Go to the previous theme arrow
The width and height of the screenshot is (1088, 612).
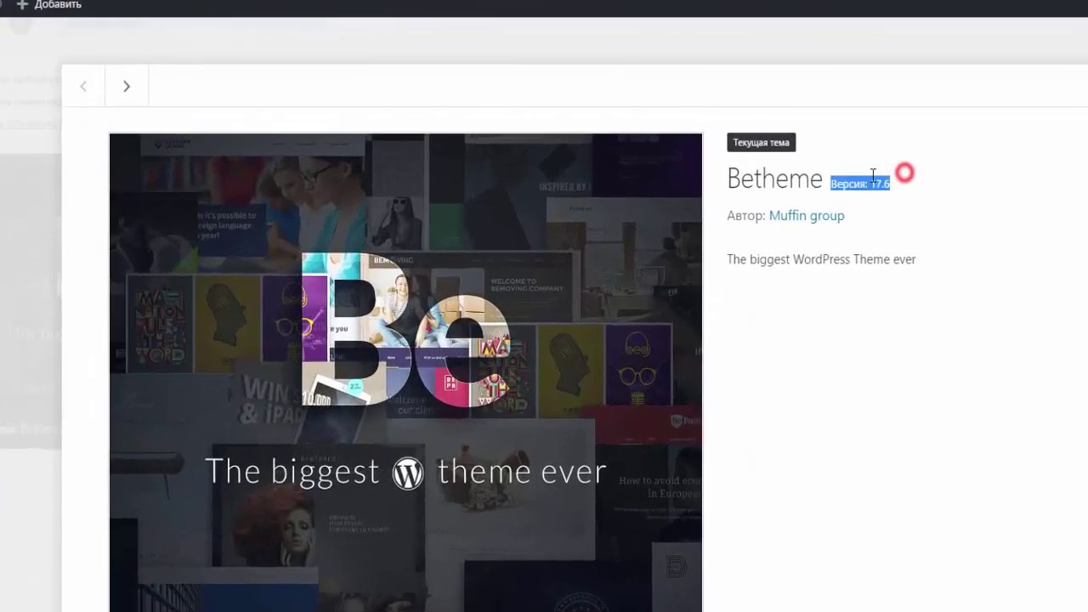point(83,86)
